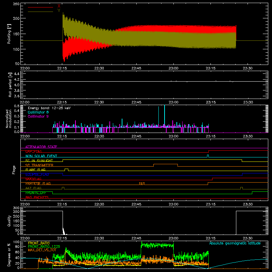Click the FLARE_FLAG label
This screenshot has width=272, height=272.
point(35,170)
